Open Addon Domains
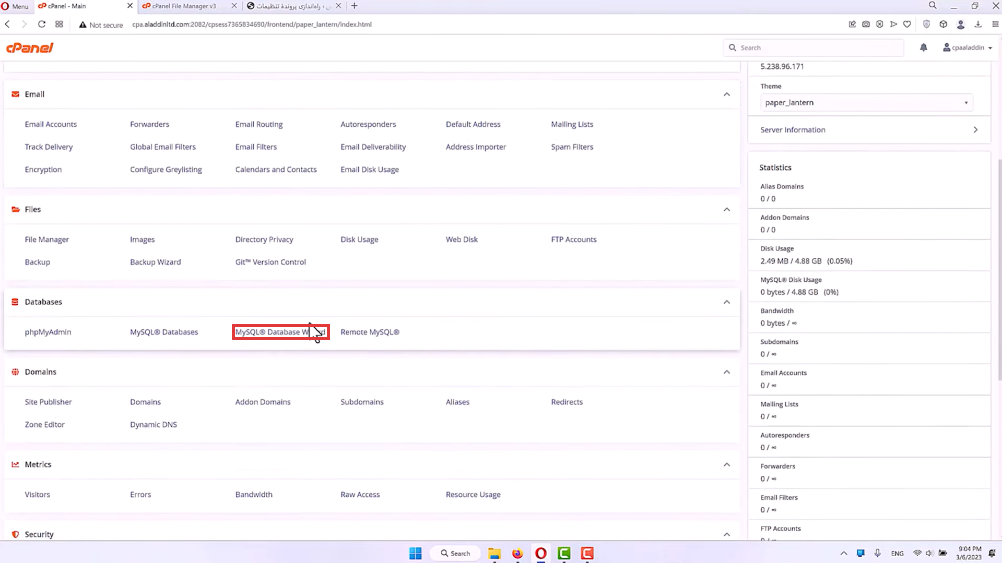The width and height of the screenshot is (1002, 563). coord(263,402)
